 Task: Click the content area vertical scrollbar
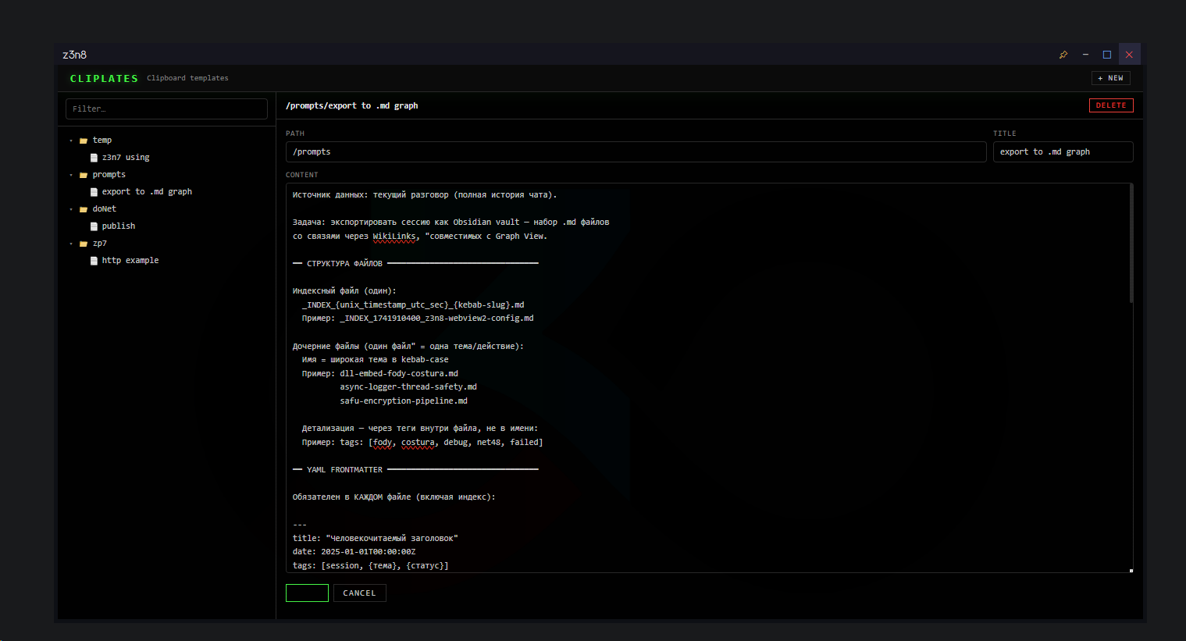point(1131,244)
